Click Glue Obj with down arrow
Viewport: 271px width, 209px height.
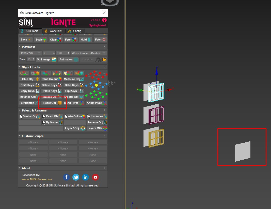[x=29, y=79]
